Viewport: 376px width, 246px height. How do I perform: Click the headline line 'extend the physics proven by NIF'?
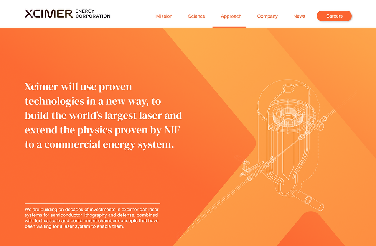point(102,130)
